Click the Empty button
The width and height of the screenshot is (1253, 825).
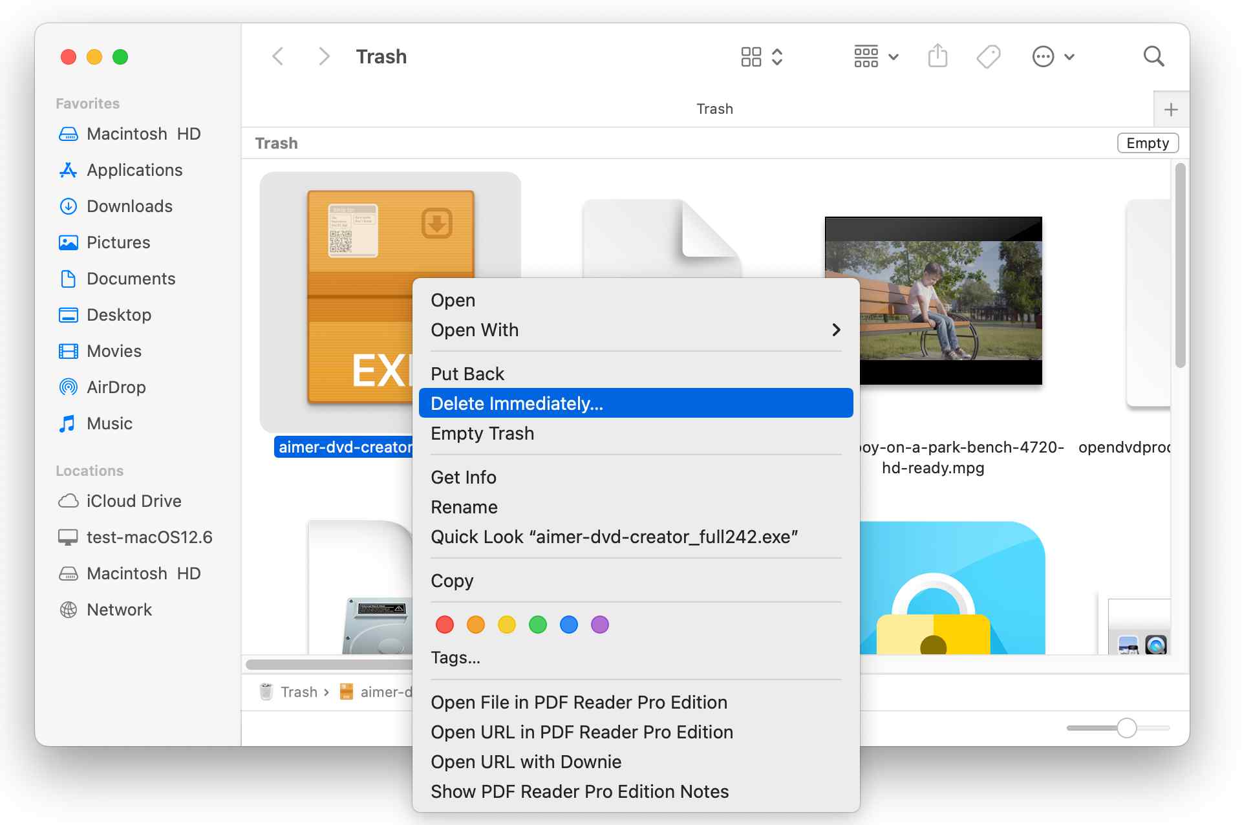(x=1147, y=143)
